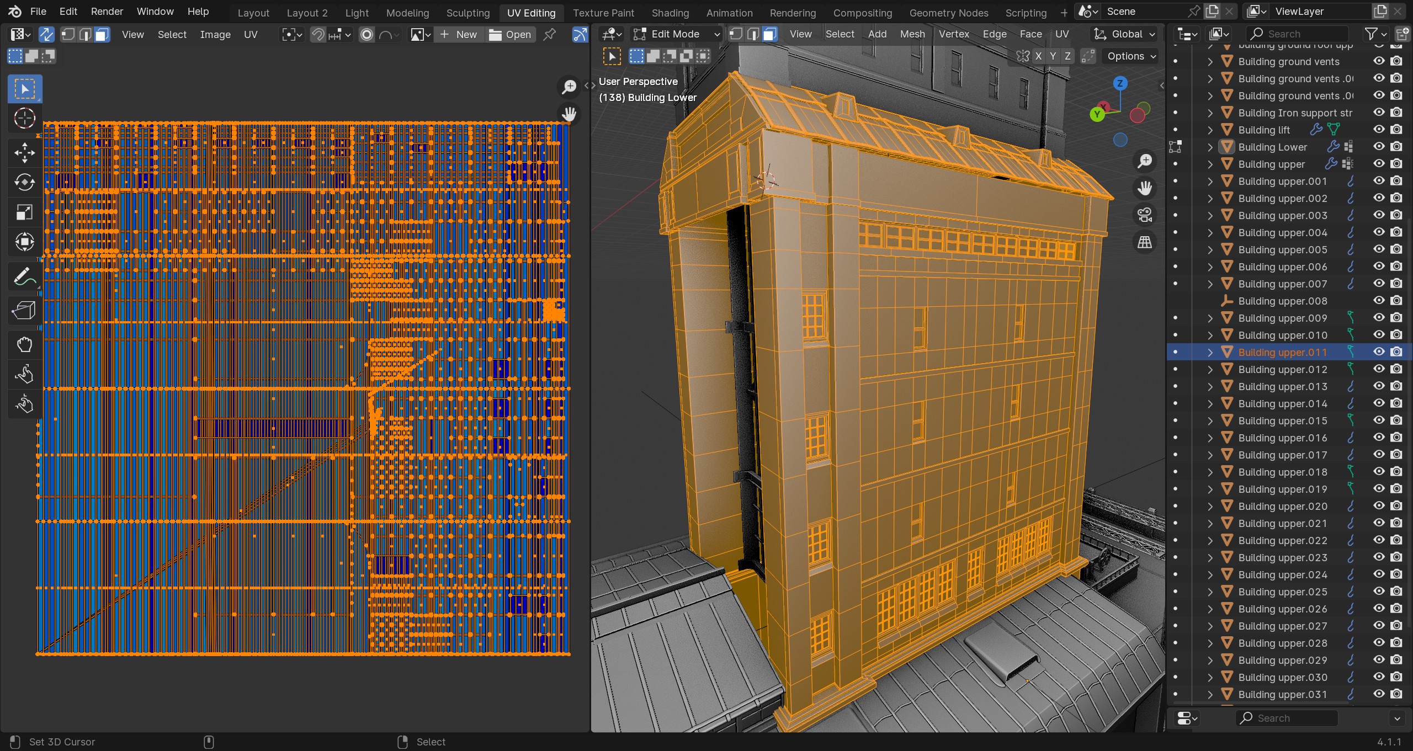Open the Render menu
The width and height of the screenshot is (1413, 751).
[107, 11]
